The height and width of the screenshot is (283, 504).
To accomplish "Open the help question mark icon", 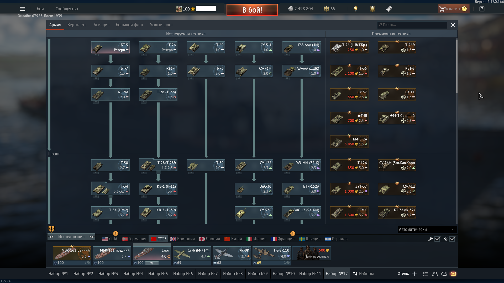I will pyautogui.click(x=482, y=9).
